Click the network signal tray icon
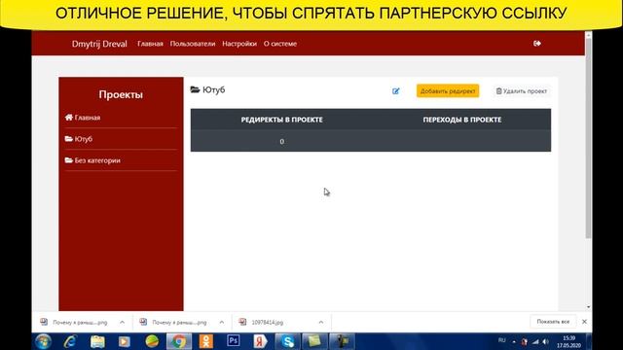623x350 pixels. (x=535, y=341)
